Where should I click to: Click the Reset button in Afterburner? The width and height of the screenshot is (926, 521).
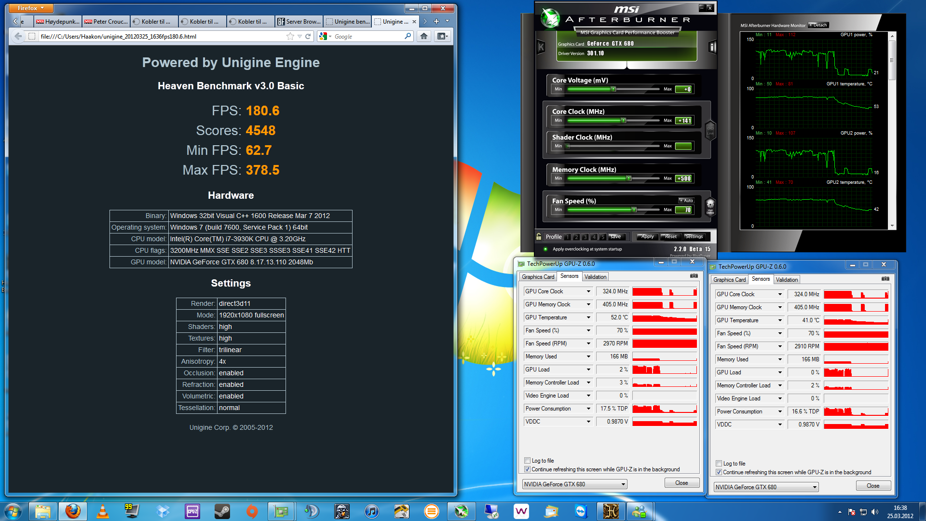[x=670, y=236]
